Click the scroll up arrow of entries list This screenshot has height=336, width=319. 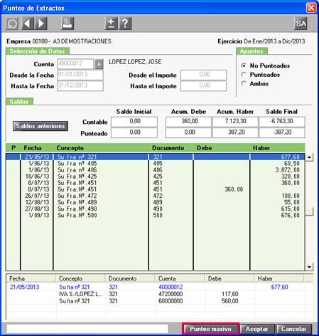tap(309, 157)
